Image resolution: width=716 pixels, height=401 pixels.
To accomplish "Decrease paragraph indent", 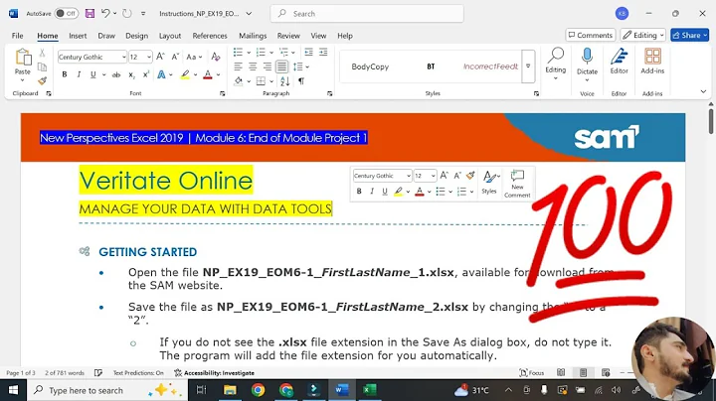I will pyautogui.click(x=308, y=52).
